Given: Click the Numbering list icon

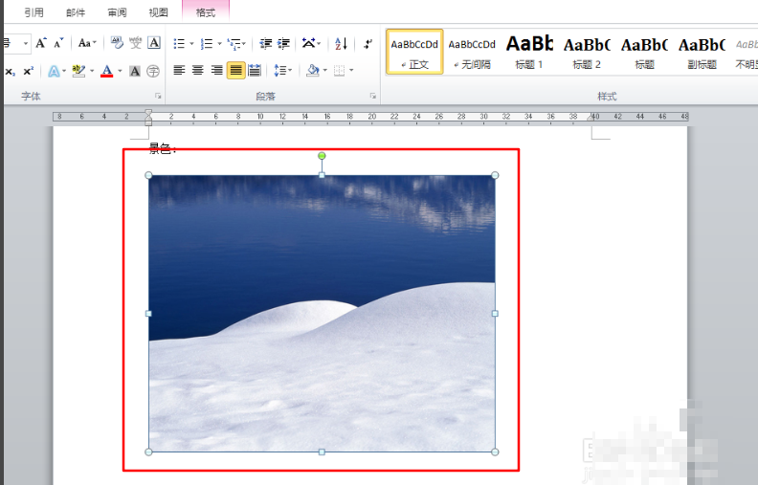Looking at the screenshot, I should [x=207, y=43].
